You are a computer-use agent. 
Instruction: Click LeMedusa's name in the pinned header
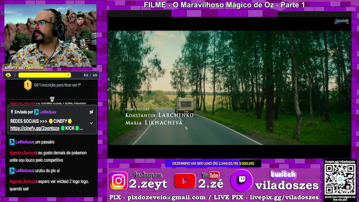pyautogui.click(x=48, y=112)
